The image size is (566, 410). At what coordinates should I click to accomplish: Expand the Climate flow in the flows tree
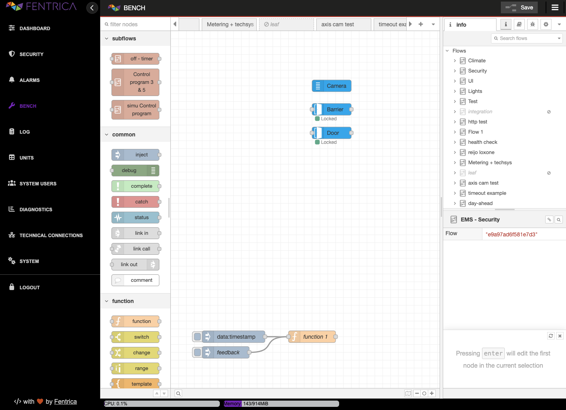click(455, 61)
